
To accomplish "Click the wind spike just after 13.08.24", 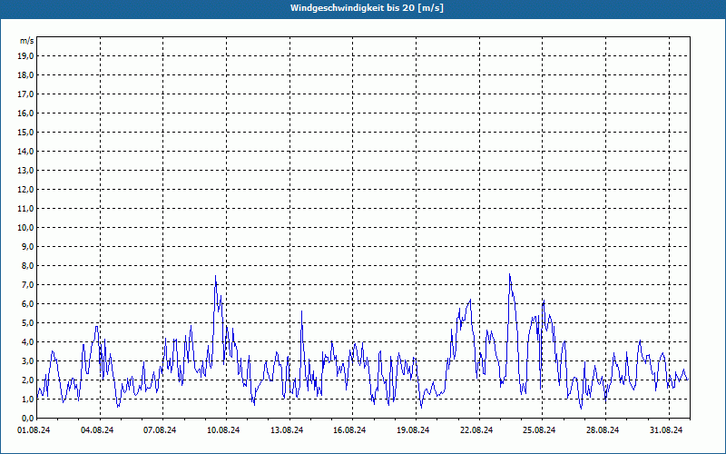I will click(302, 311).
